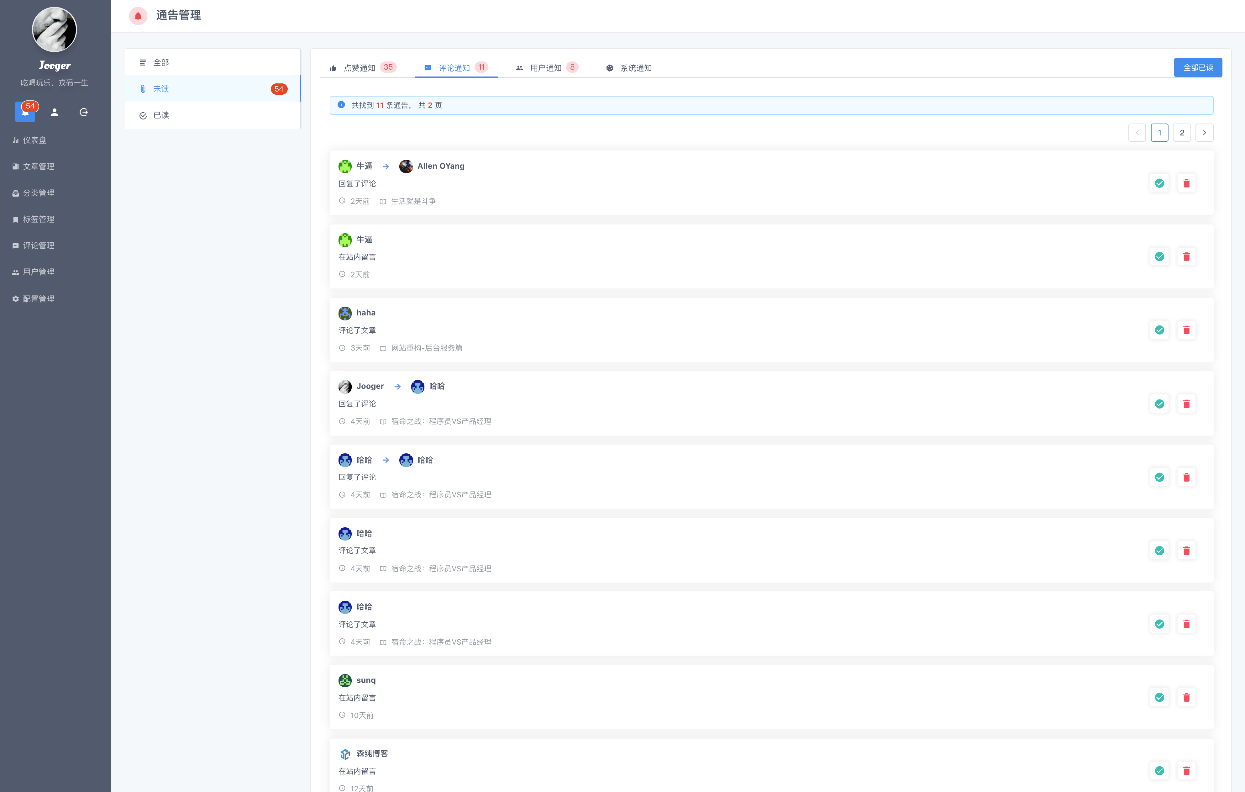The image size is (1245, 792).
Task: Go to page 2 of notifications
Action: [1181, 132]
